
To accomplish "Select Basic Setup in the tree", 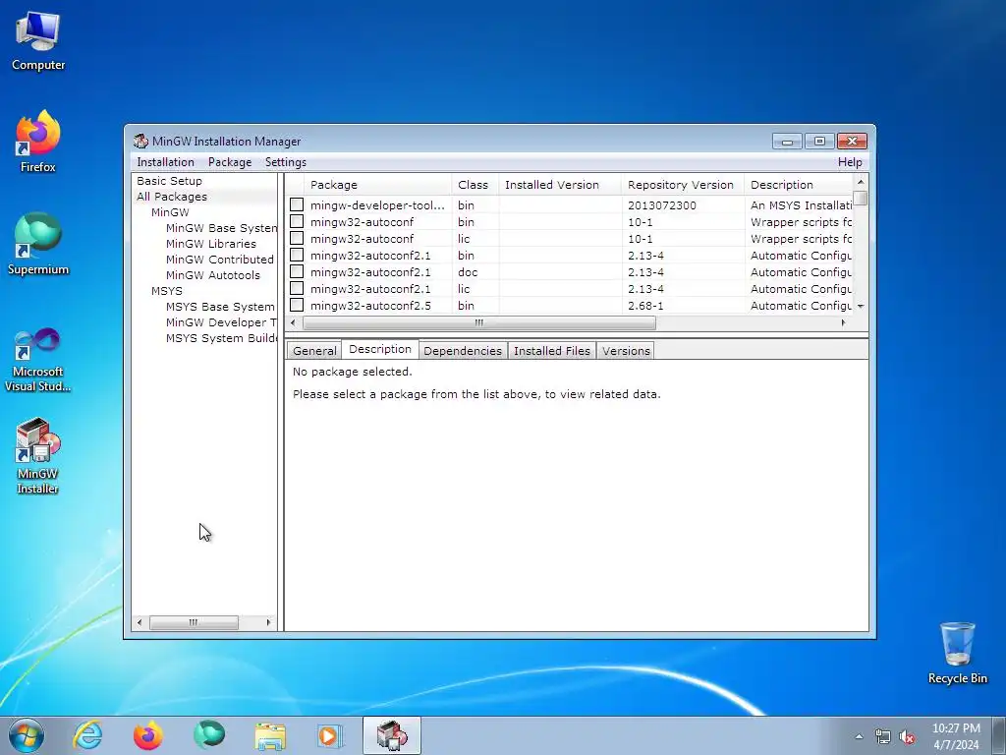I will (x=169, y=181).
